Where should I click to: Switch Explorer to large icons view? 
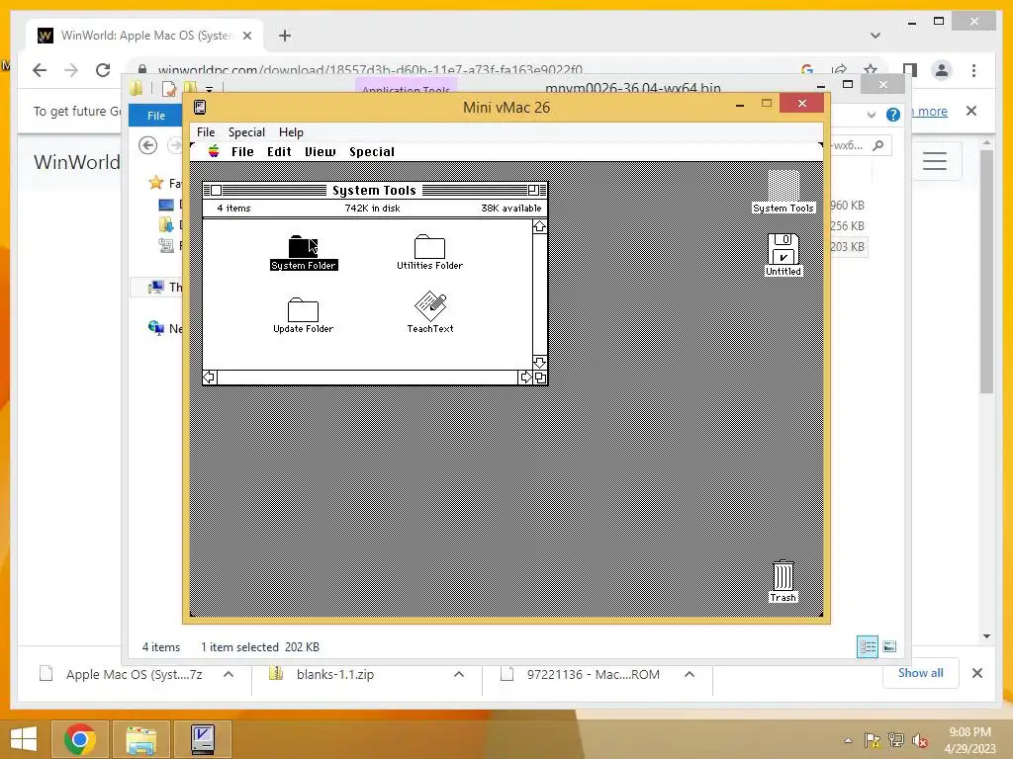(889, 646)
